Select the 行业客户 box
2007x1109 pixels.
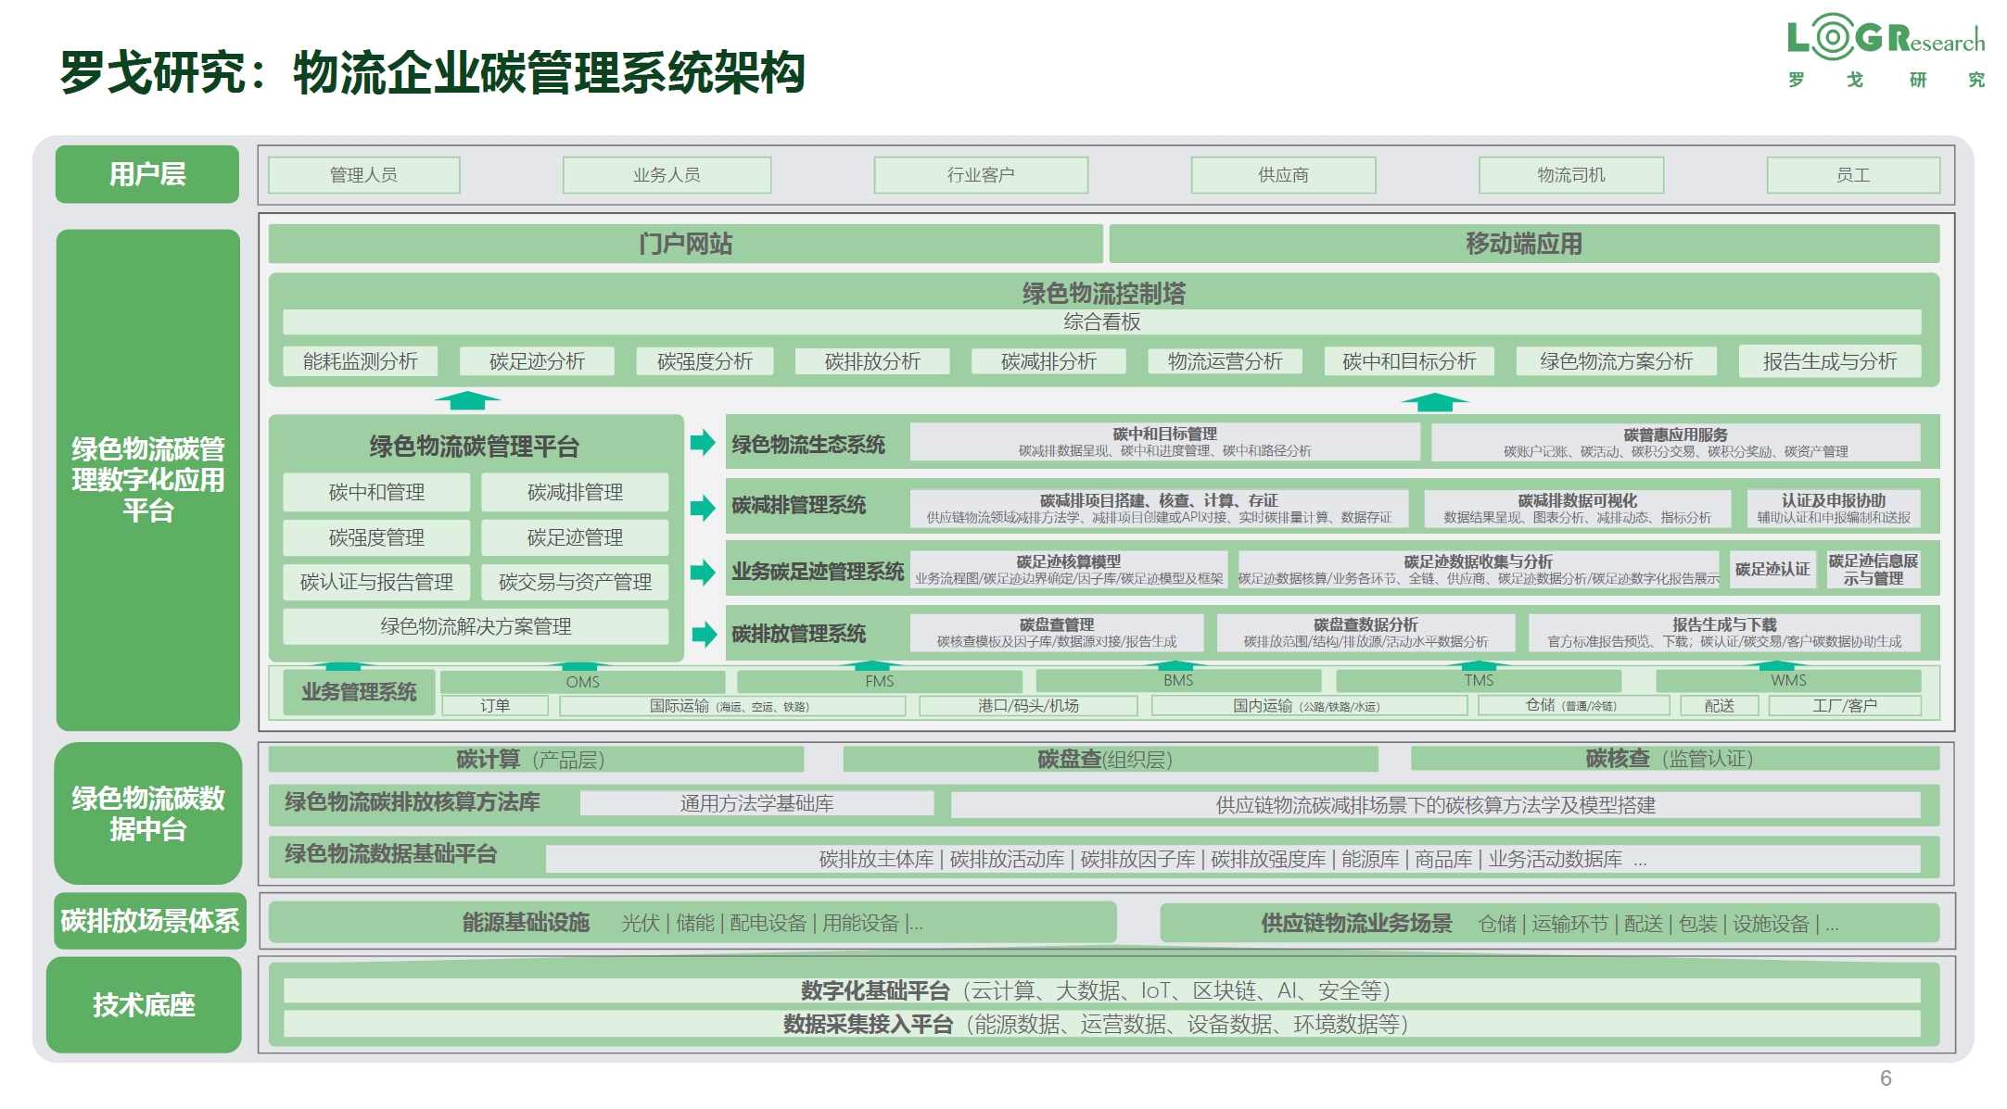coord(981,175)
